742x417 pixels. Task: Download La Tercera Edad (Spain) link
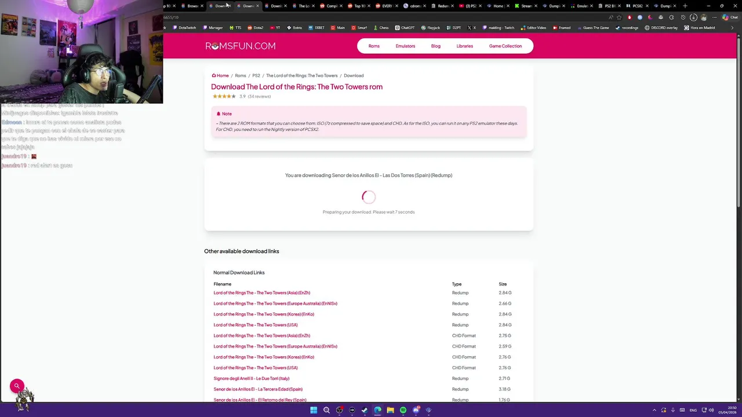pos(258,389)
